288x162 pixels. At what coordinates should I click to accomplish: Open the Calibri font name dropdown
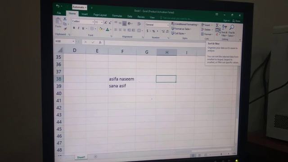93,22
